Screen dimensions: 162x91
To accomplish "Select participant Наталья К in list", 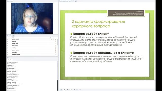I will (x=14, y=41).
